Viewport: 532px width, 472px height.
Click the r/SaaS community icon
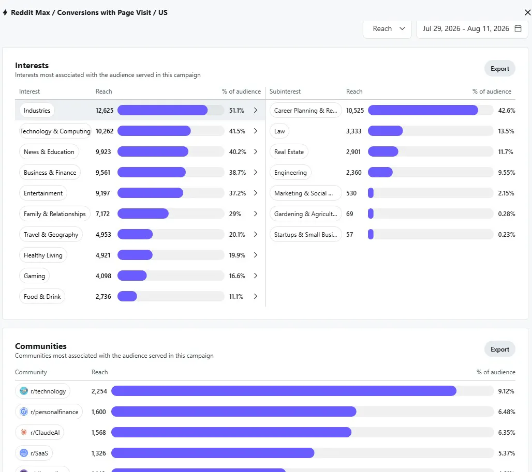point(24,453)
